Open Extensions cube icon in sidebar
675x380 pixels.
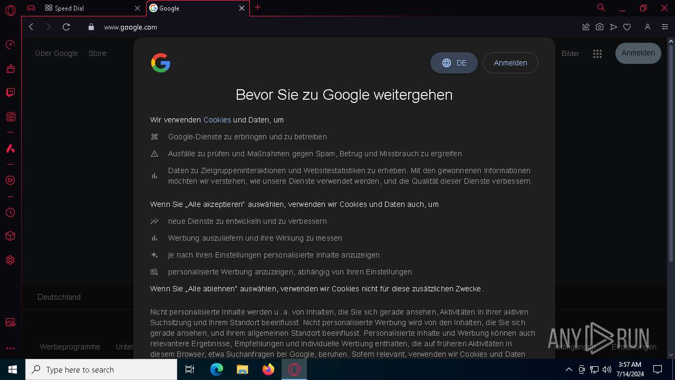click(x=10, y=236)
